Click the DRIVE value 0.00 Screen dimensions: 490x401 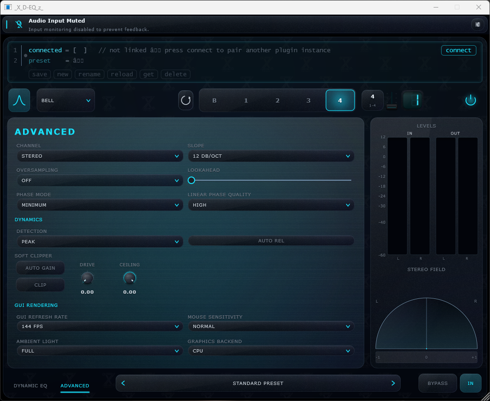coord(87,292)
